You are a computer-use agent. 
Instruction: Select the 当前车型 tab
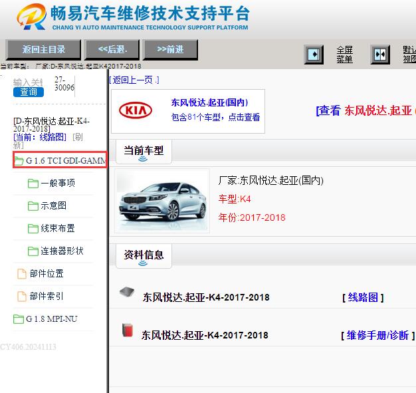[x=144, y=152]
